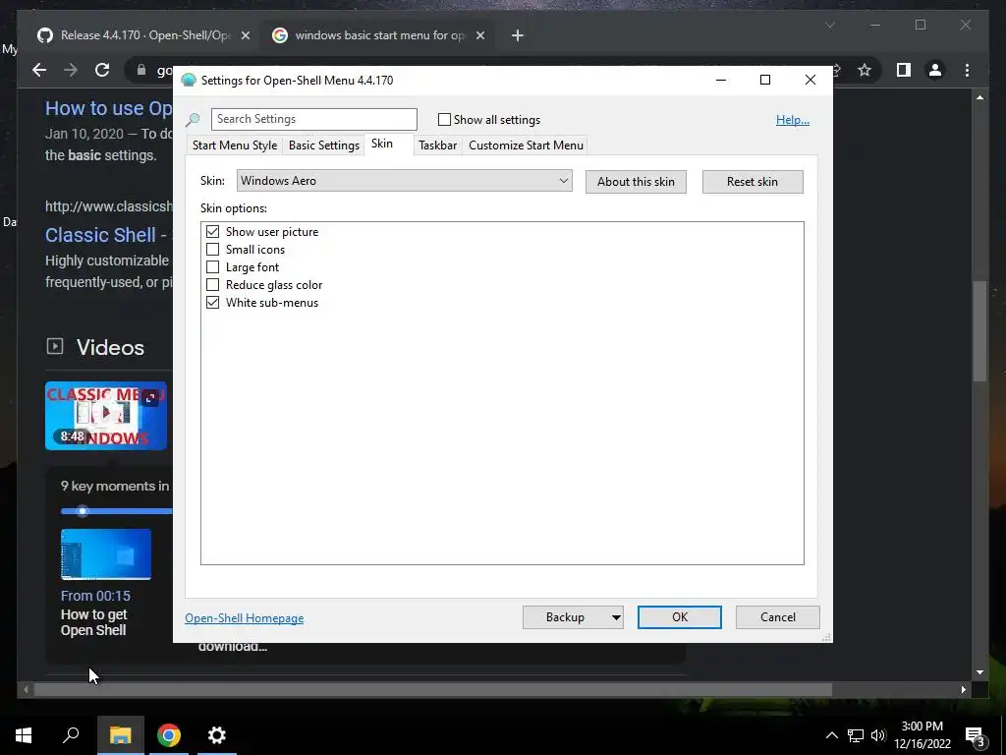1006x755 pixels.
Task: Open the network tray icon
Action: click(x=856, y=735)
